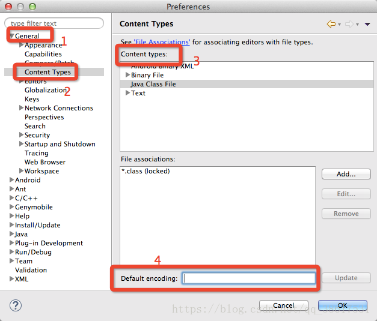This screenshot has height=321, width=377.
Task: Click the Remove button
Action: [346, 214]
